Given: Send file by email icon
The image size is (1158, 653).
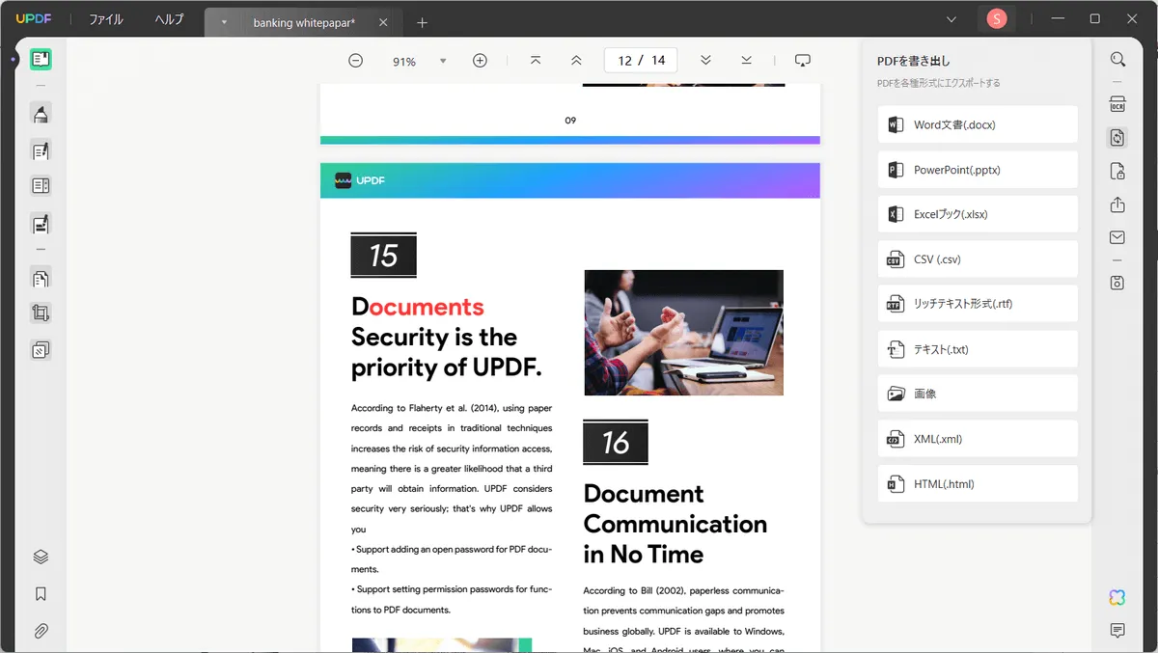Looking at the screenshot, I should coord(1117,237).
